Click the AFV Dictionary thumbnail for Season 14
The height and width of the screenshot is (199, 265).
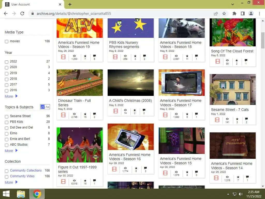(233, 146)
